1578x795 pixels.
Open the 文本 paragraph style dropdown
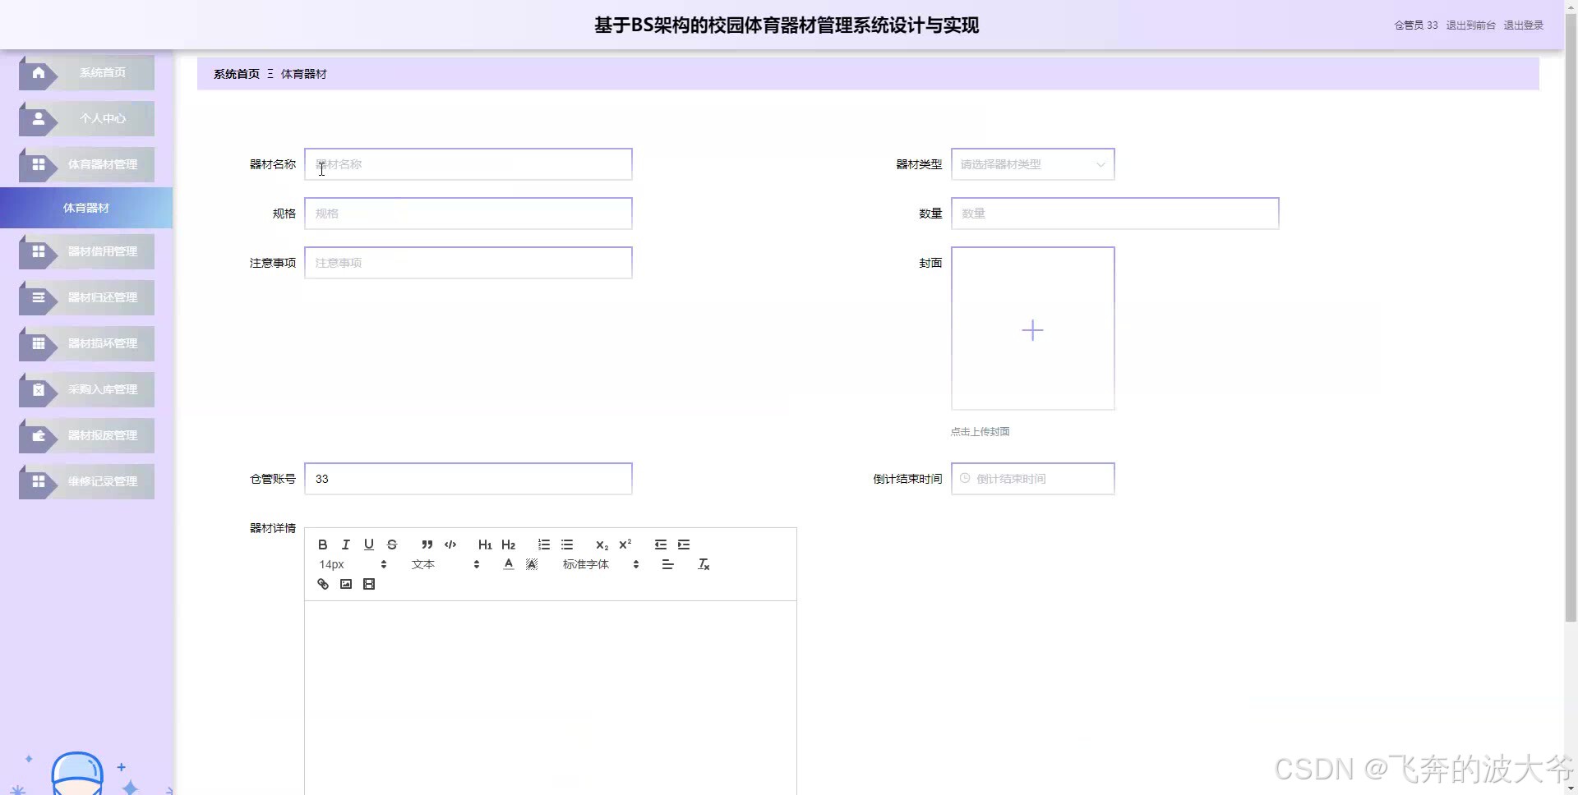[445, 564]
